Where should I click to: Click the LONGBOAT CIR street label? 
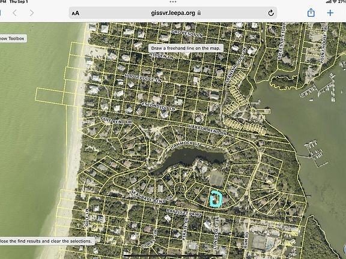point(216,233)
